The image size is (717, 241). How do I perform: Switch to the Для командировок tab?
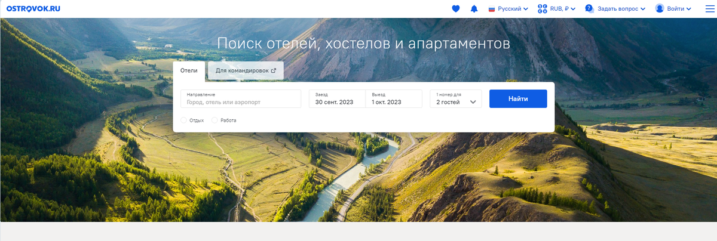pos(246,70)
